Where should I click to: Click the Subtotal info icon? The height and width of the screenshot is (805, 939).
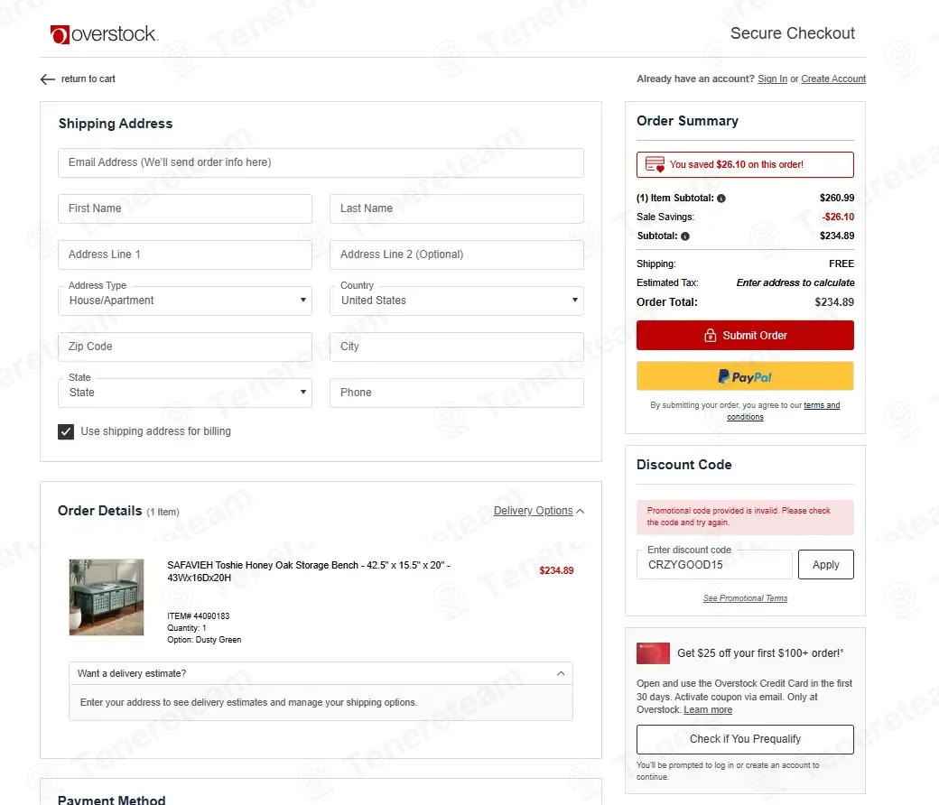tap(685, 236)
